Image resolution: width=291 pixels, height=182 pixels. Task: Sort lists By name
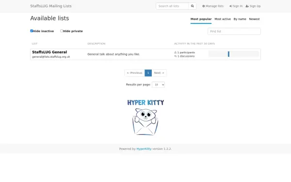240,19
